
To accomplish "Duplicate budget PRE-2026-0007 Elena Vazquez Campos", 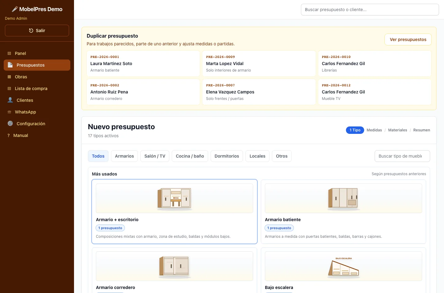I will click(259, 92).
